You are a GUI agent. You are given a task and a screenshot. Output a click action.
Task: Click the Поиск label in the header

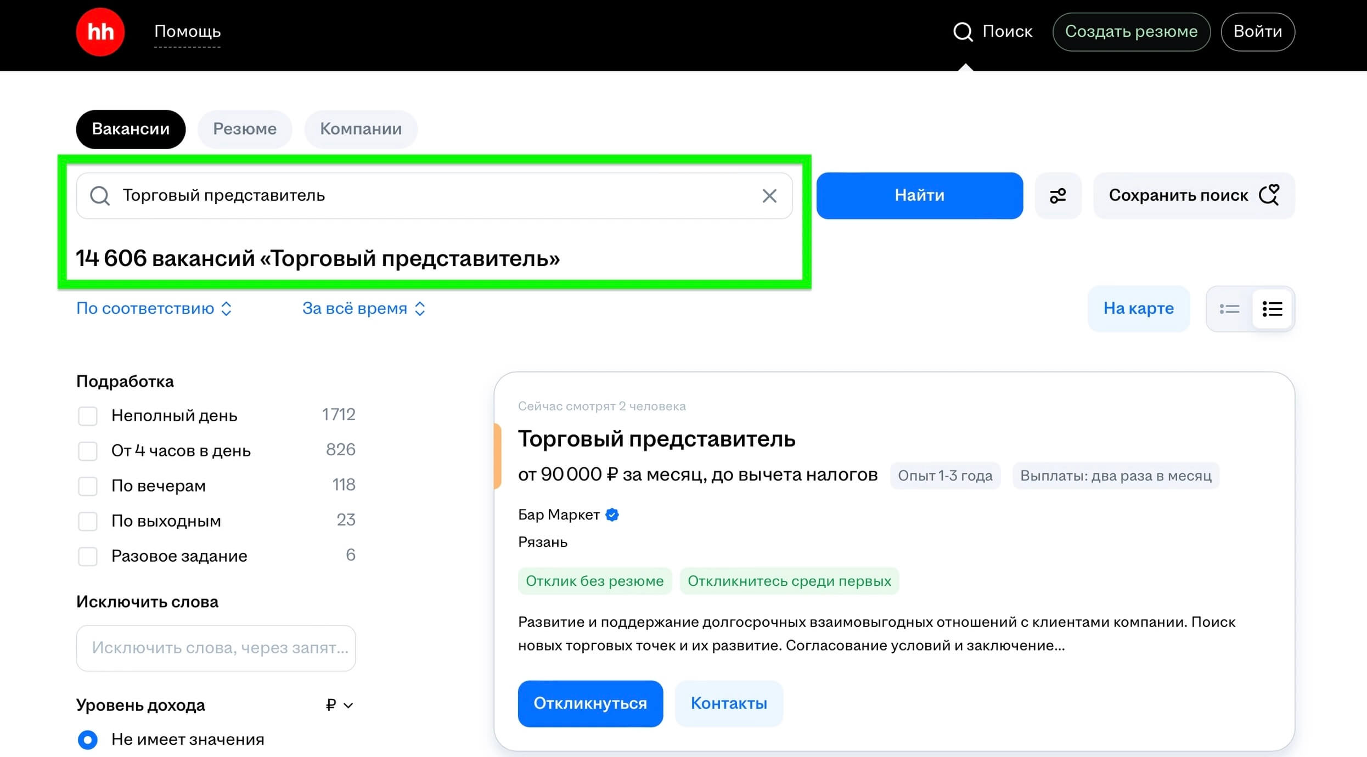click(x=1007, y=32)
